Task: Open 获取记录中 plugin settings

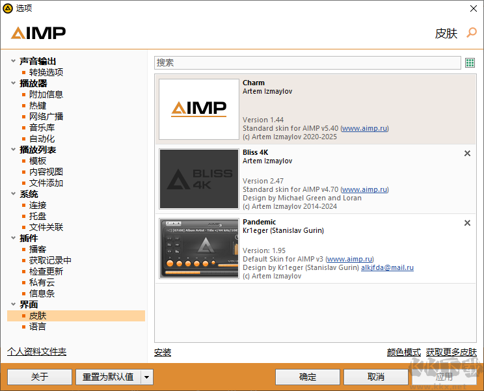Action: 50,260
